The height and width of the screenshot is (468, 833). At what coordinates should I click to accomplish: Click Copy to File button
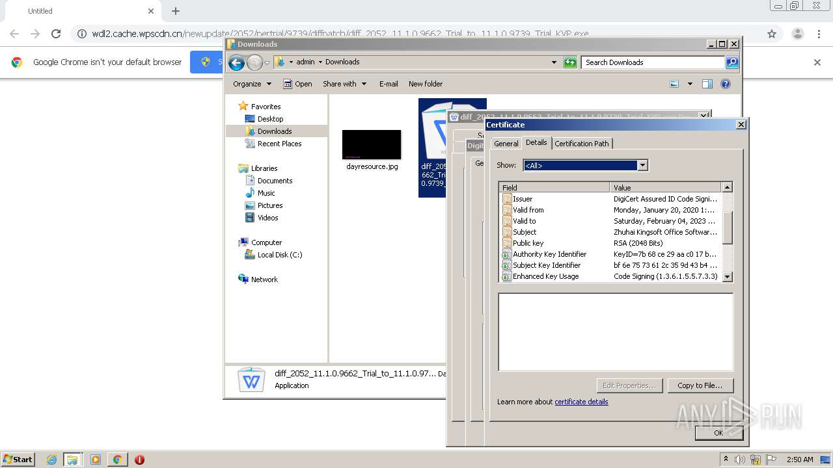(700, 385)
